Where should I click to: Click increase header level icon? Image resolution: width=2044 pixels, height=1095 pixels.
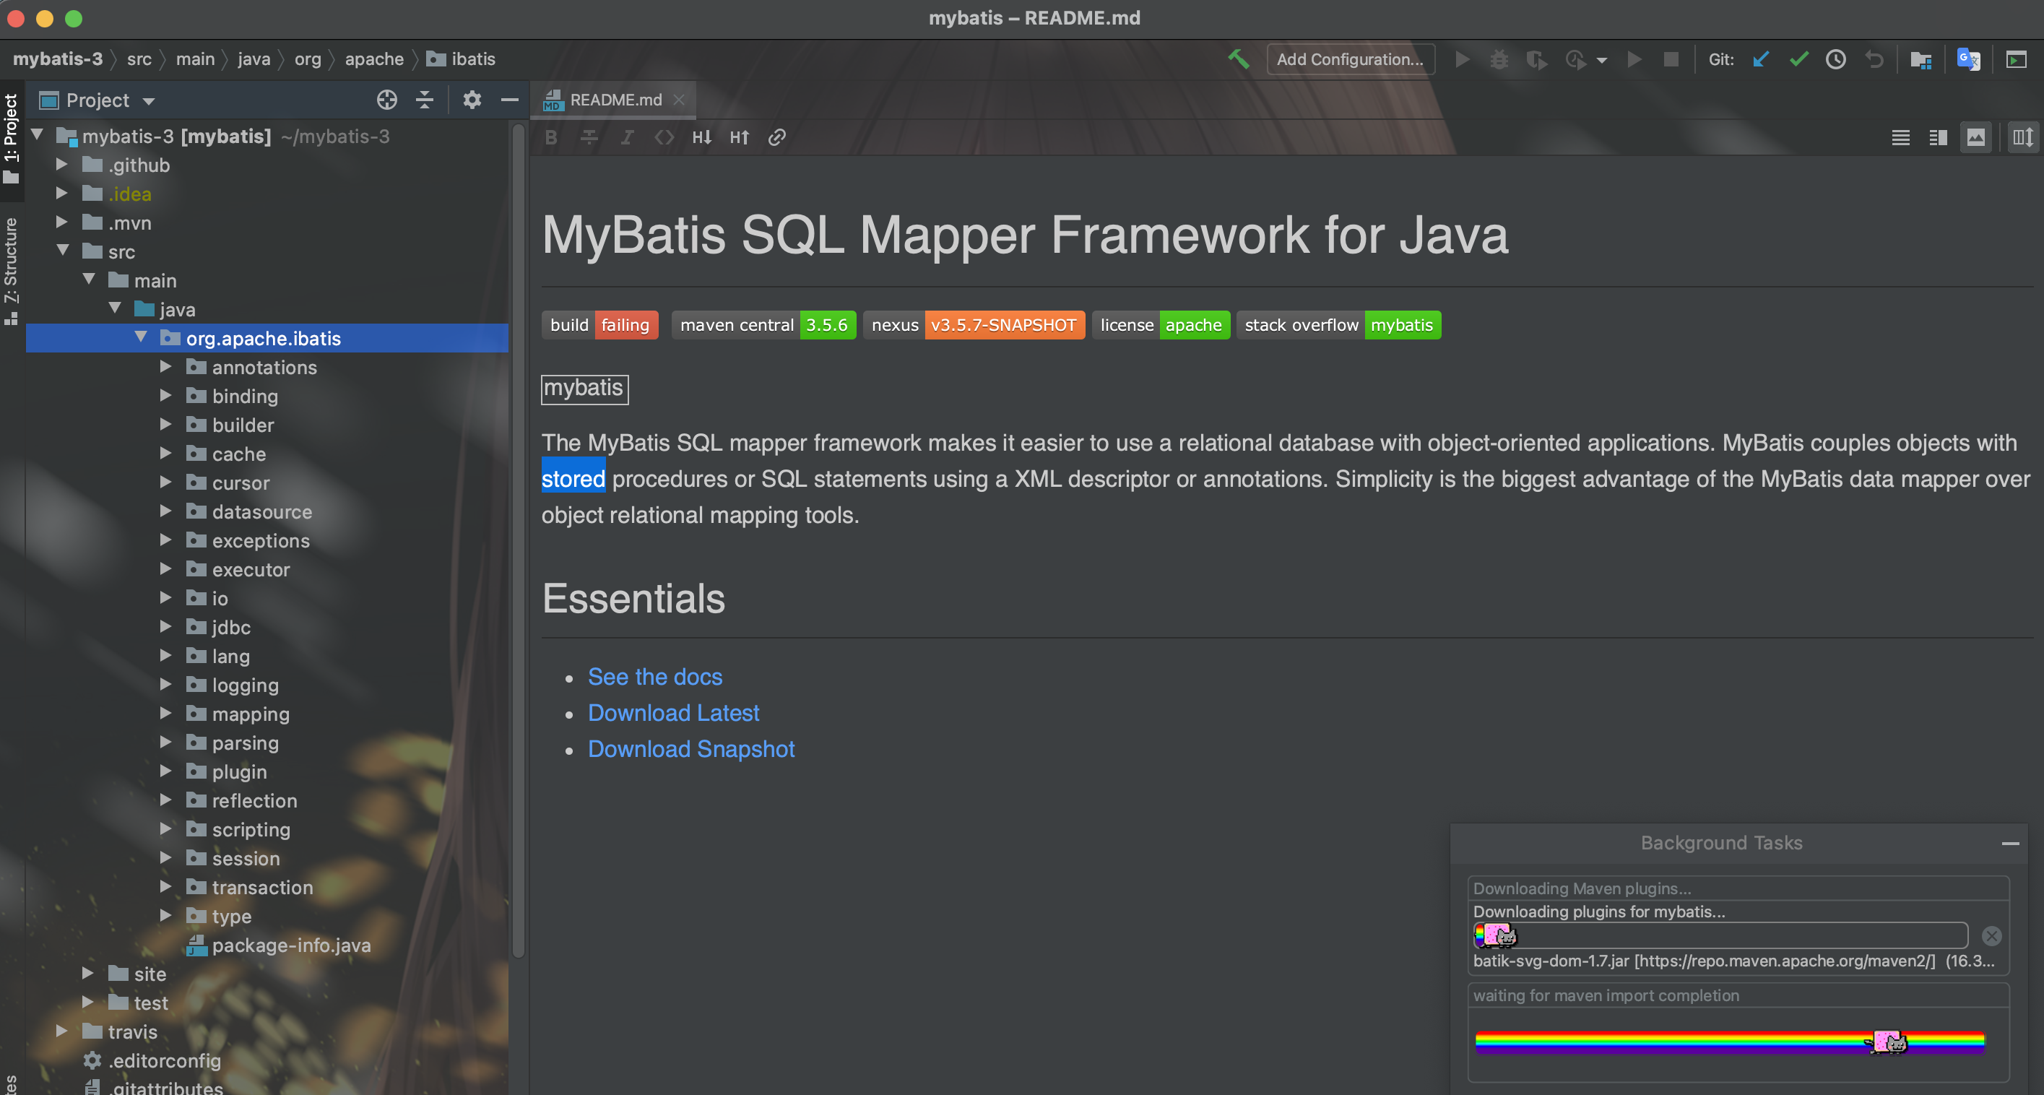click(740, 137)
